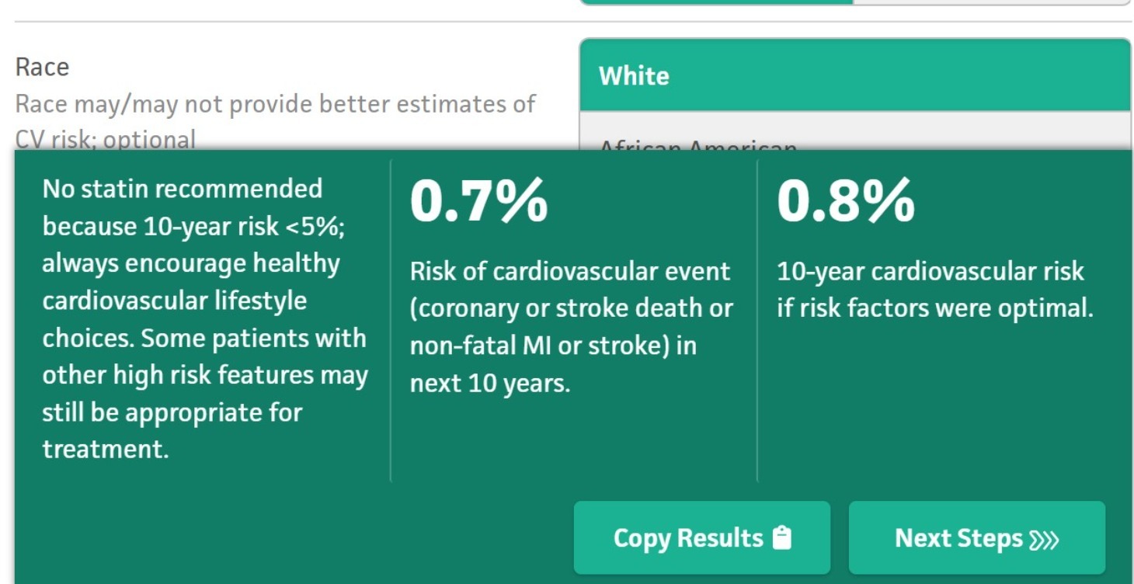Click the divider between 0.7% and 0.8%
Viewport: 1134px width, 584px height.
[x=757, y=320]
